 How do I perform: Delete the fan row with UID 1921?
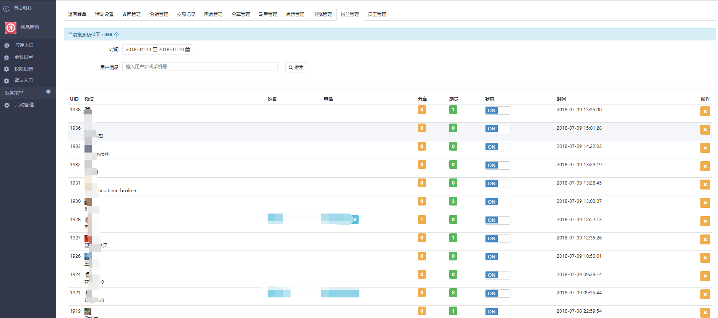point(705,294)
